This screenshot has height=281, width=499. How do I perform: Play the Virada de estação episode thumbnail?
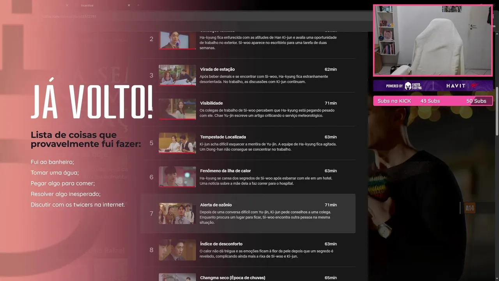tap(177, 75)
